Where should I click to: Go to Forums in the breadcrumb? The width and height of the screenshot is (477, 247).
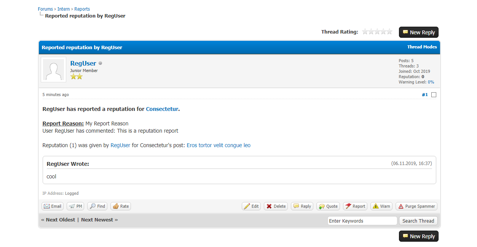coord(45,9)
